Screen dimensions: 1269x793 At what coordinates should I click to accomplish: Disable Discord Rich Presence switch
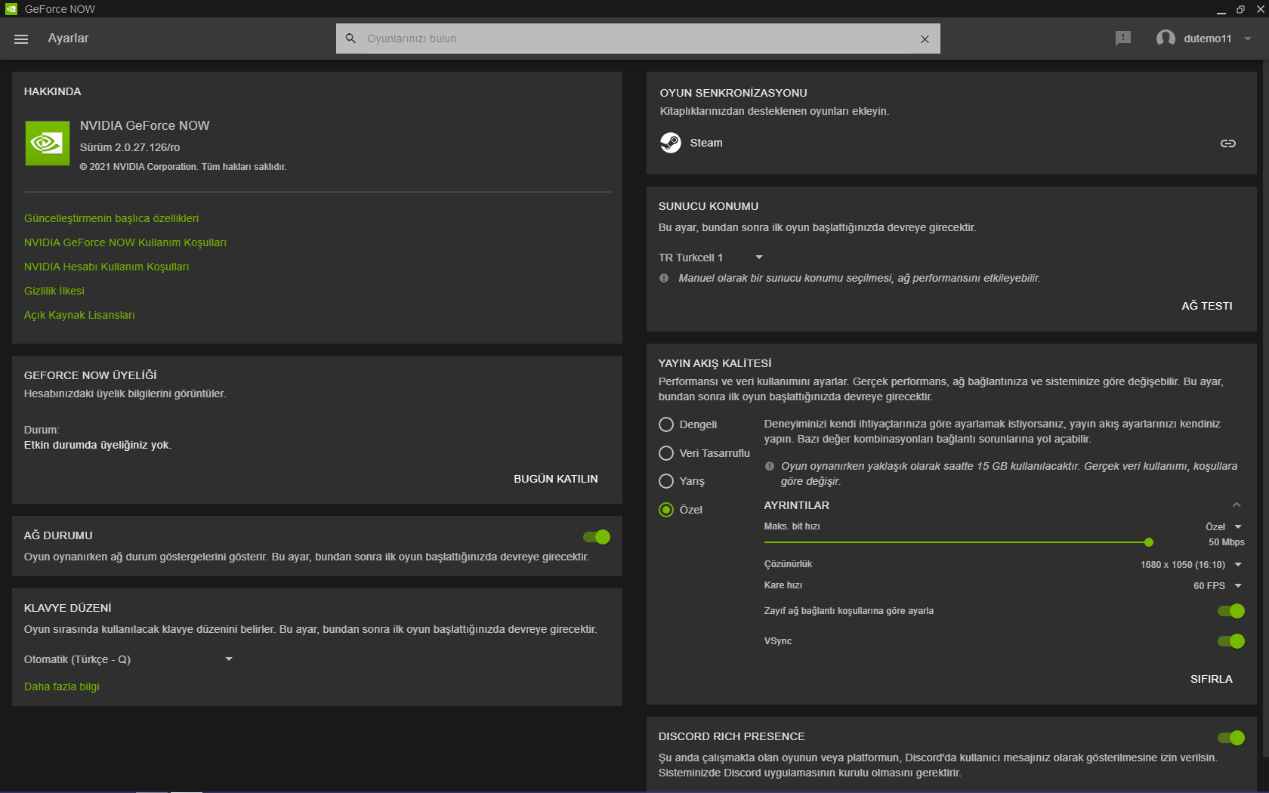coord(1231,738)
